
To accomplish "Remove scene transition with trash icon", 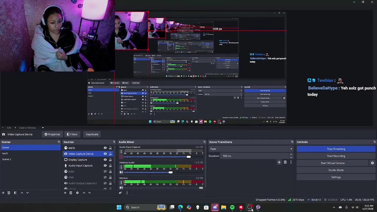I will pyautogui.click(x=285, y=162).
